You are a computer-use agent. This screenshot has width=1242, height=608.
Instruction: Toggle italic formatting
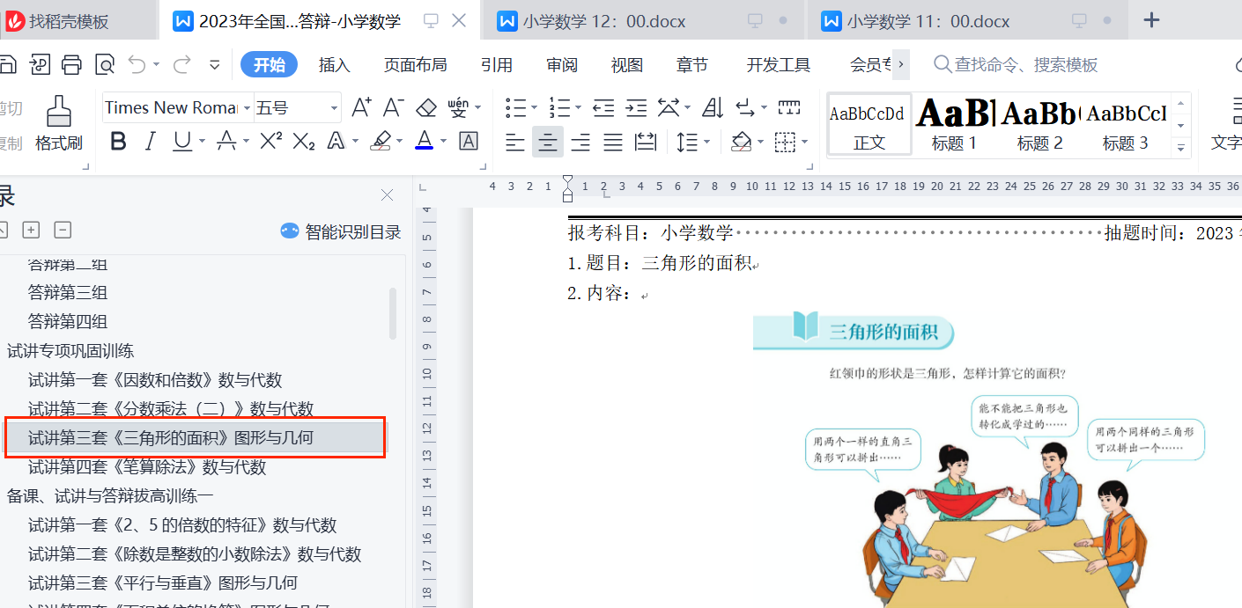point(150,141)
